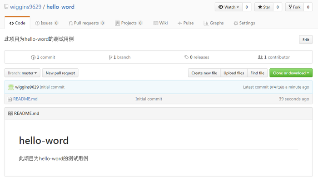Click Upload files button
Viewport: 318px width, 181px height.
pyautogui.click(x=234, y=73)
